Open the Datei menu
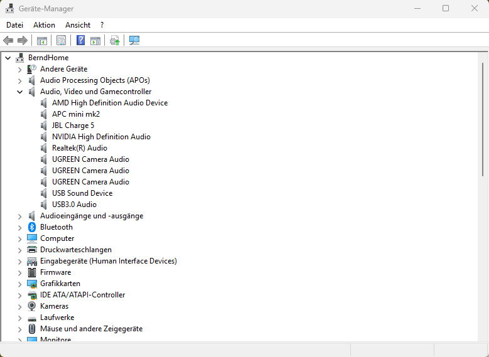This screenshot has height=357, width=489. tap(14, 25)
